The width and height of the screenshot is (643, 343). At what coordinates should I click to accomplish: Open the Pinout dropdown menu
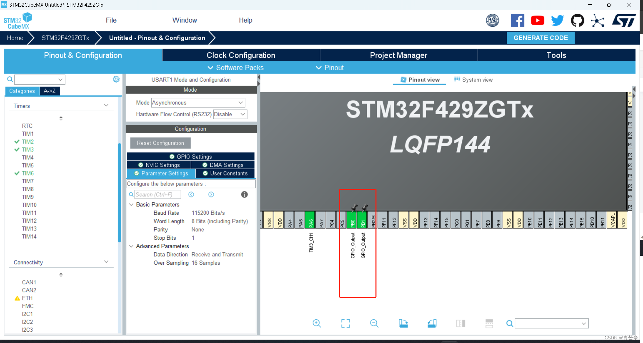point(330,68)
